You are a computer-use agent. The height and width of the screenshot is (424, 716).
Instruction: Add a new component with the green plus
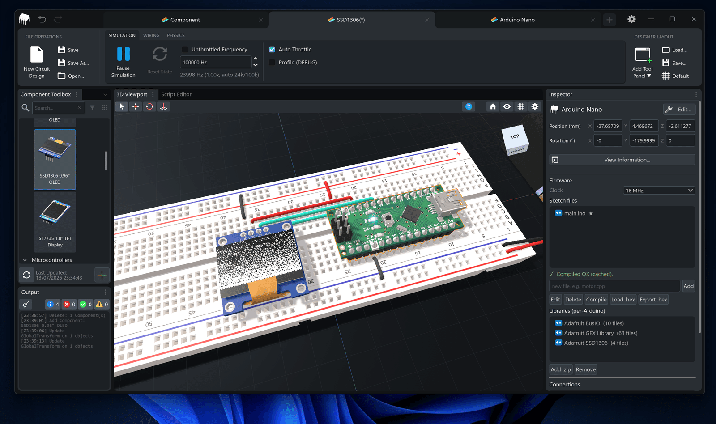pyautogui.click(x=102, y=275)
